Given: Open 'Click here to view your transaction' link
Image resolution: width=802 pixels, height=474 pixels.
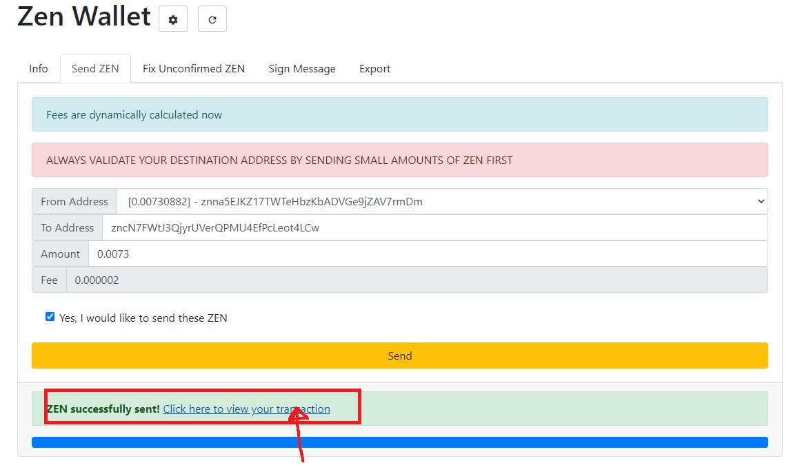Looking at the screenshot, I should 247,409.
